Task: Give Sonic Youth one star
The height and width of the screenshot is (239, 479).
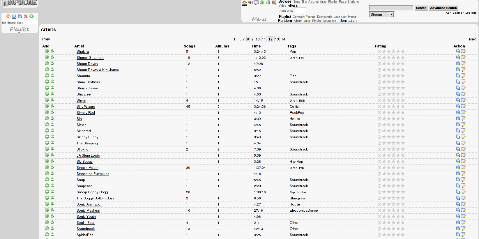Action: (384, 216)
